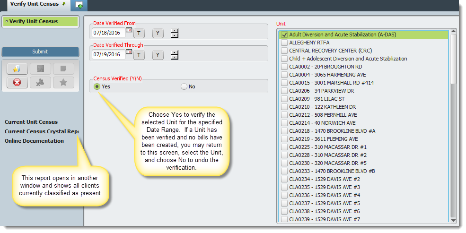466x233 pixels.
Task: Click the grayed people-with-X icon
Action: (40, 82)
